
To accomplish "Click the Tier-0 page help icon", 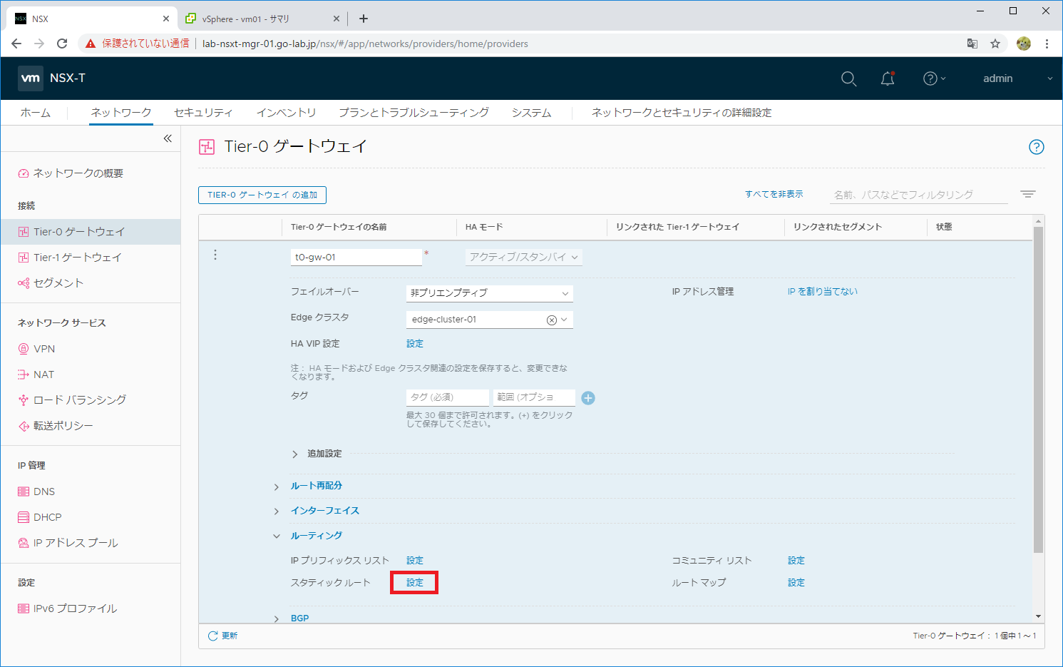I will 1037,147.
